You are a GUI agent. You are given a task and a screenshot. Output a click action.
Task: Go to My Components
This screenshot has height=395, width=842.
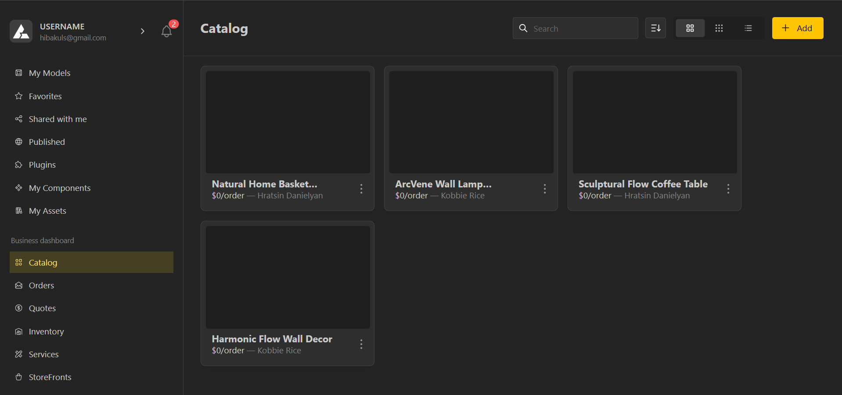(x=60, y=188)
